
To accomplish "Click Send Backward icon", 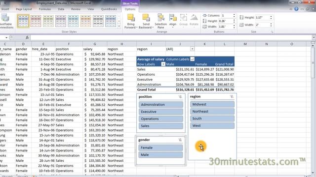I will click(x=146, y=18).
